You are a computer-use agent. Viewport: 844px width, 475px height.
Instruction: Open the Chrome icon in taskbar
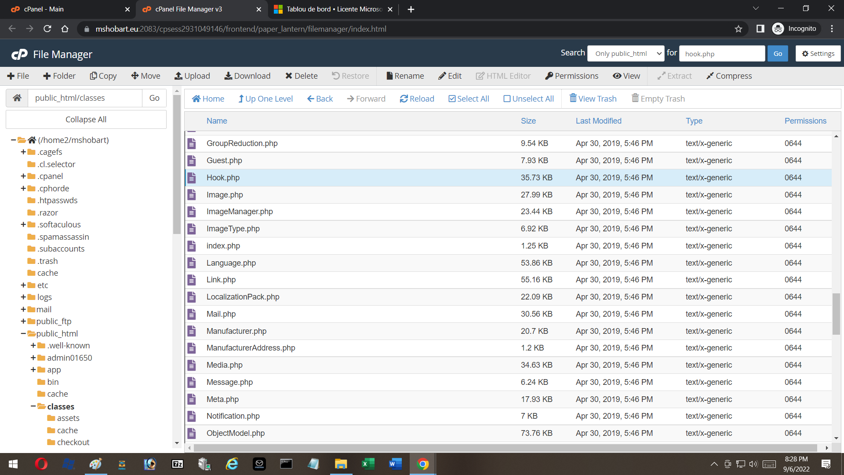point(423,464)
